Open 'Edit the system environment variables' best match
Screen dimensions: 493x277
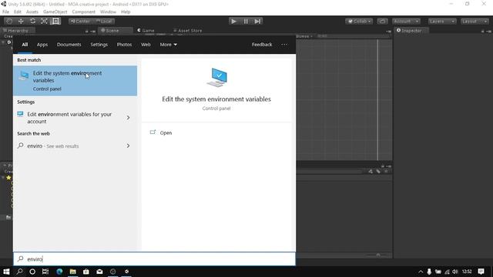(75, 81)
